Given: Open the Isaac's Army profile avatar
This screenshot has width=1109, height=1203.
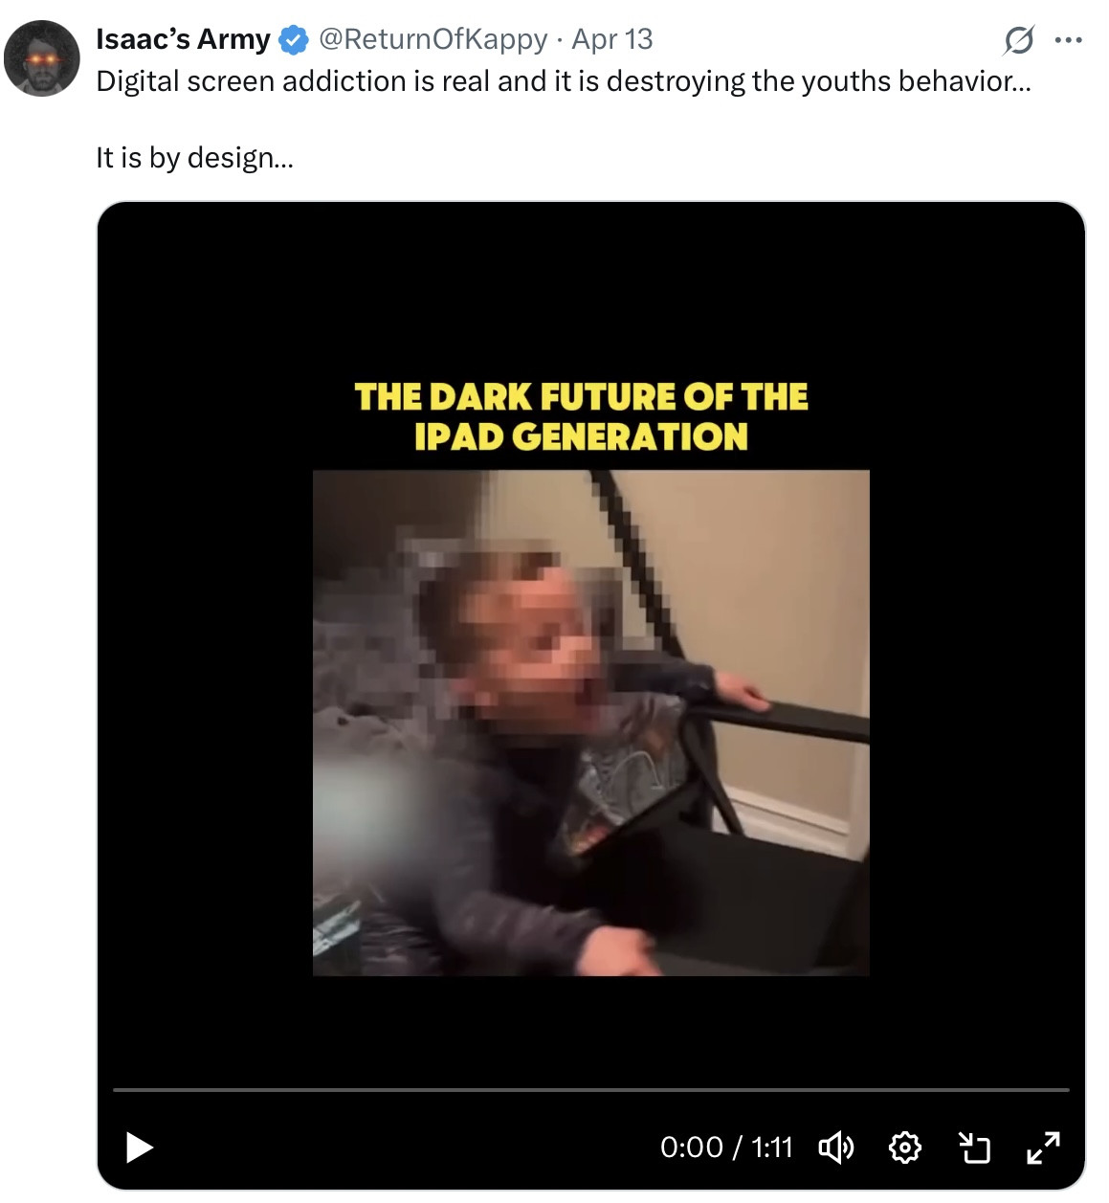Looking at the screenshot, I should [x=42, y=58].
